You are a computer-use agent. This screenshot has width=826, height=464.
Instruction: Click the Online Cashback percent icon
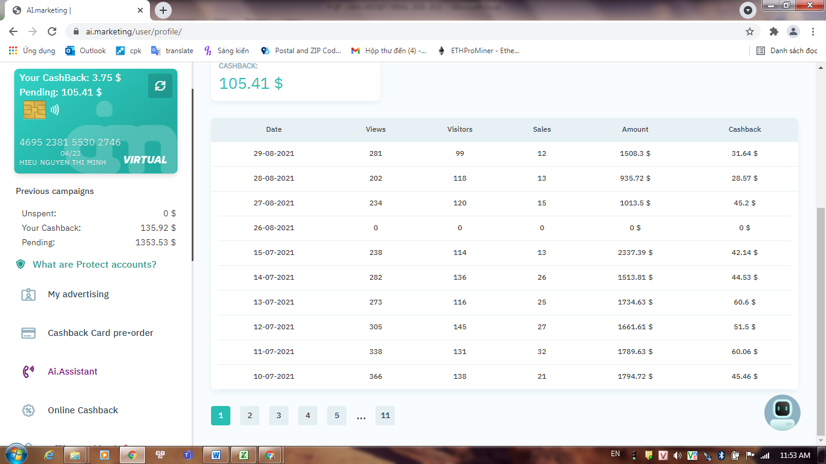click(x=28, y=410)
